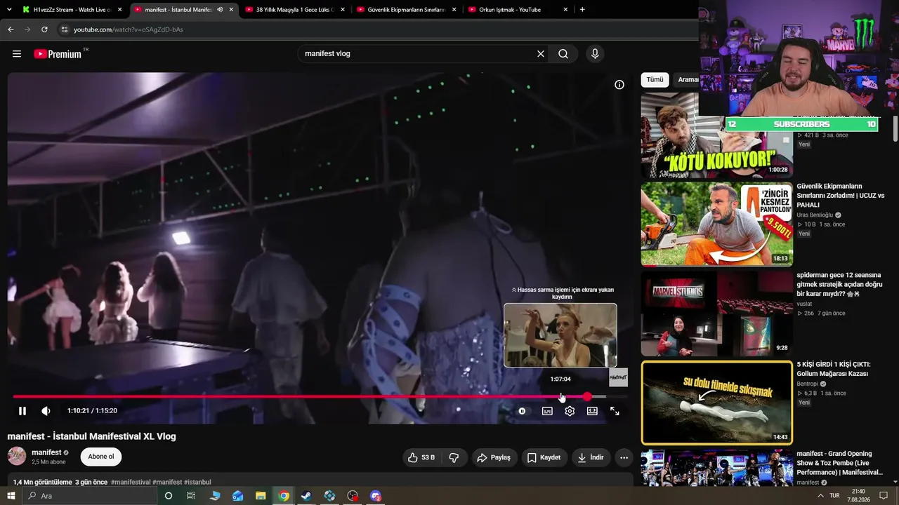Image resolution: width=899 pixels, height=505 pixels.
Task: Visit the vuslat channel name
Action: [804, 304]
